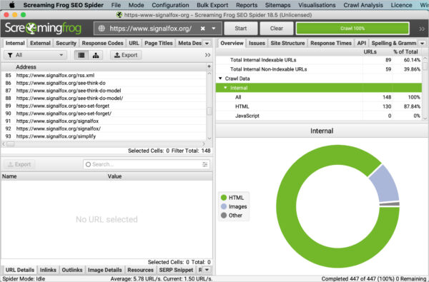The height and width of the screenshot is (282, 429).
Task: Click the Images legend color swatch
Action: (224, 206)
